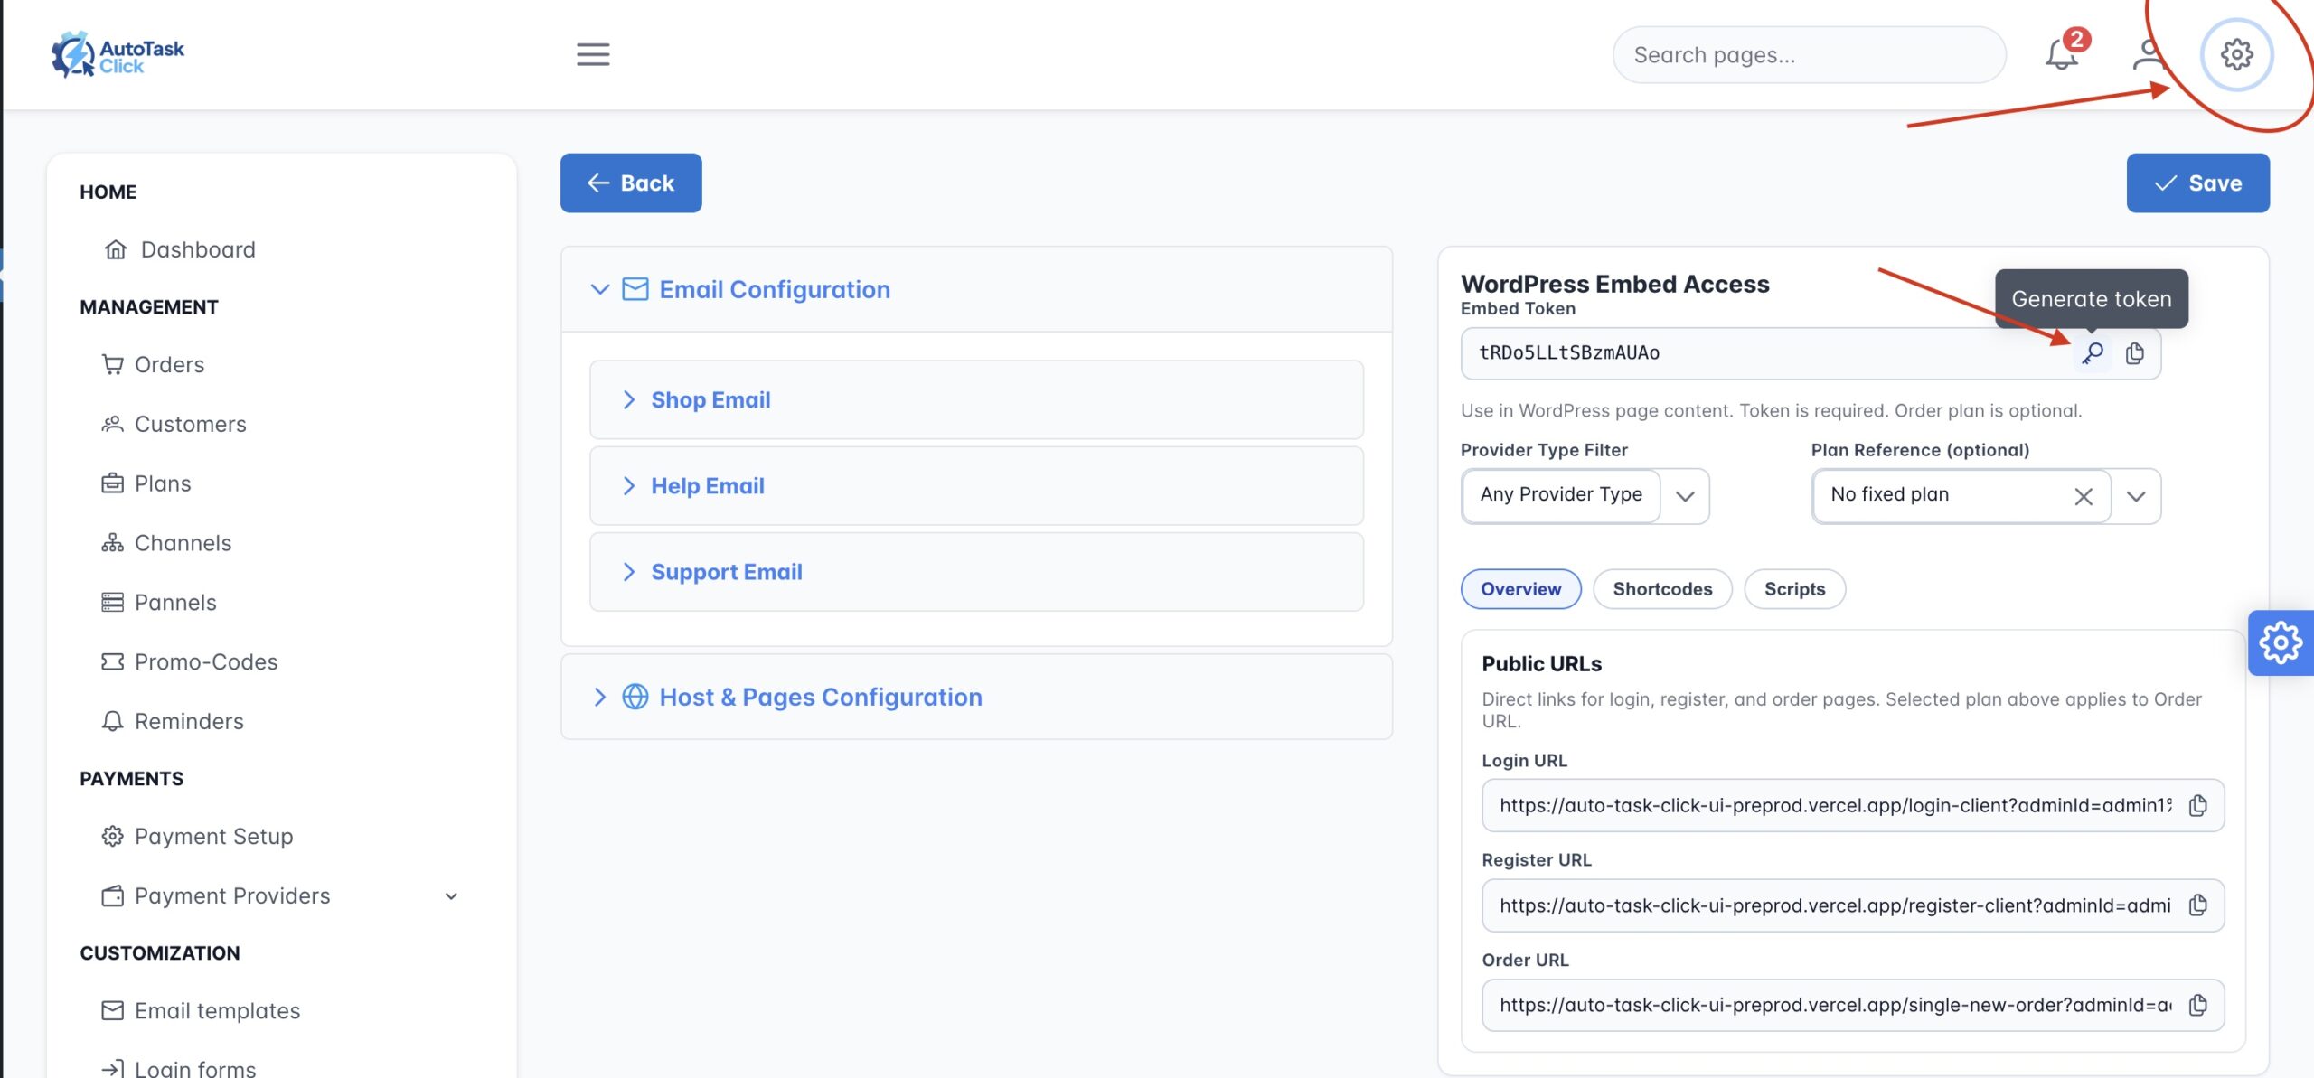This screenshot has height=1078, width=2314.
Task: Copy the embed token
Action: click(2135, 352)
